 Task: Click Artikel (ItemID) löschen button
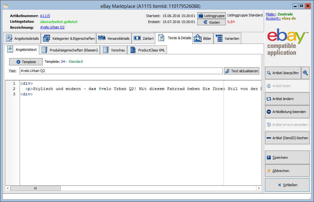tap(287, 138)
